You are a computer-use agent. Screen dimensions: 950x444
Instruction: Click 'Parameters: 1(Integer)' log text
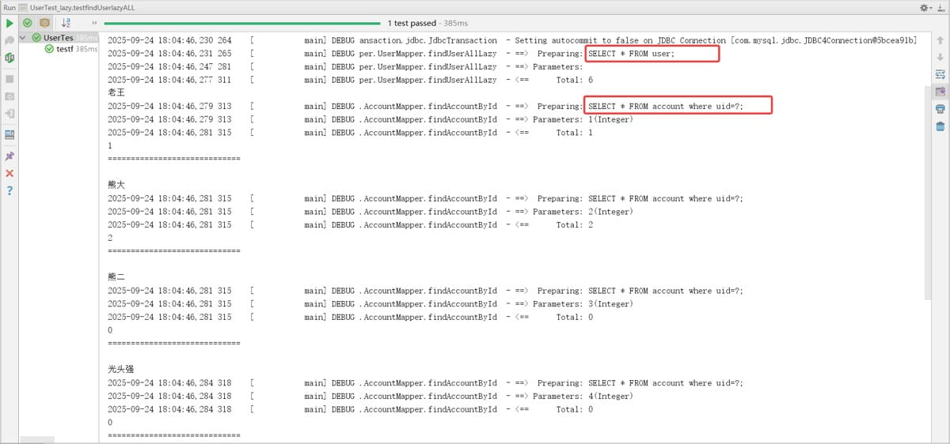pos(583,119)
